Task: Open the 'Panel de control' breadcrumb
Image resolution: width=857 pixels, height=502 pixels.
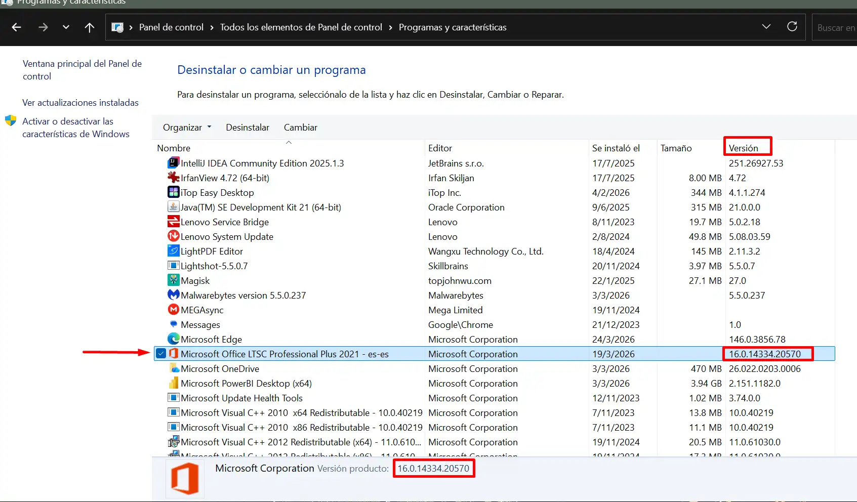Action: click(x=171, y=27)
